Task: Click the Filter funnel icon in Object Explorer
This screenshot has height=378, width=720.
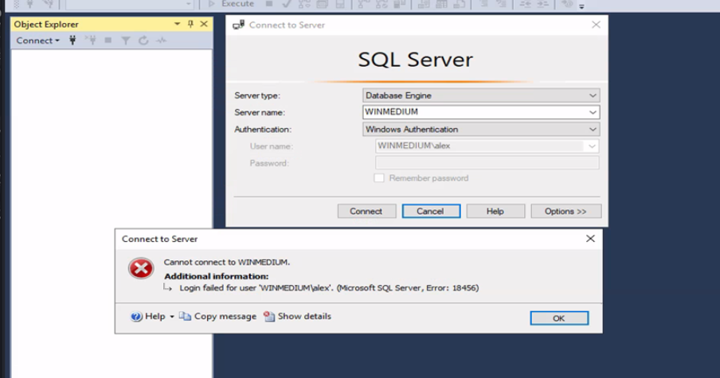Action: coord(126,41)
